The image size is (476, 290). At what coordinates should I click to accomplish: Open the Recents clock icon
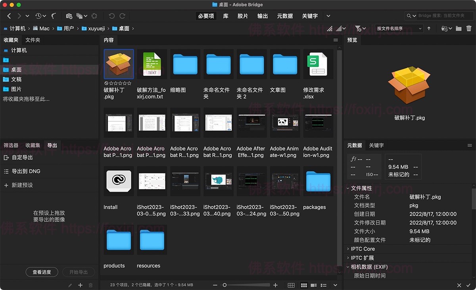(38, 16)
